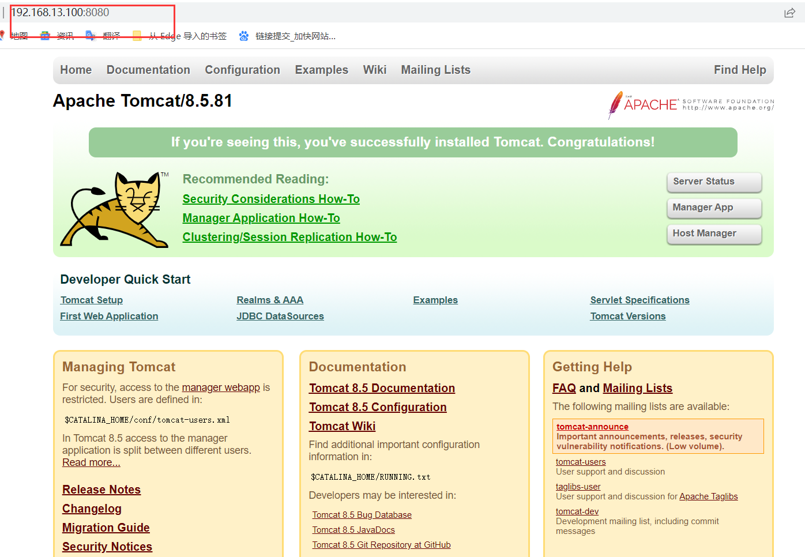This screenshot has height=557, width=805.
Task: Click the Managing Tomcat heading
Action: [119, 367]
